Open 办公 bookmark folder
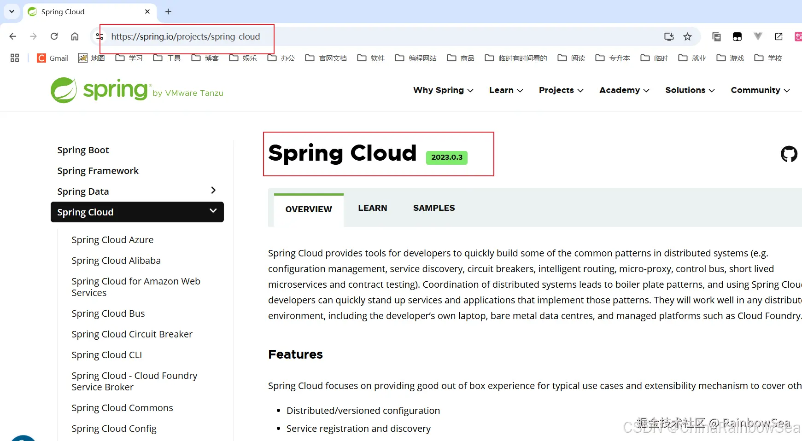802x441 pixels. tap(281, 58)
